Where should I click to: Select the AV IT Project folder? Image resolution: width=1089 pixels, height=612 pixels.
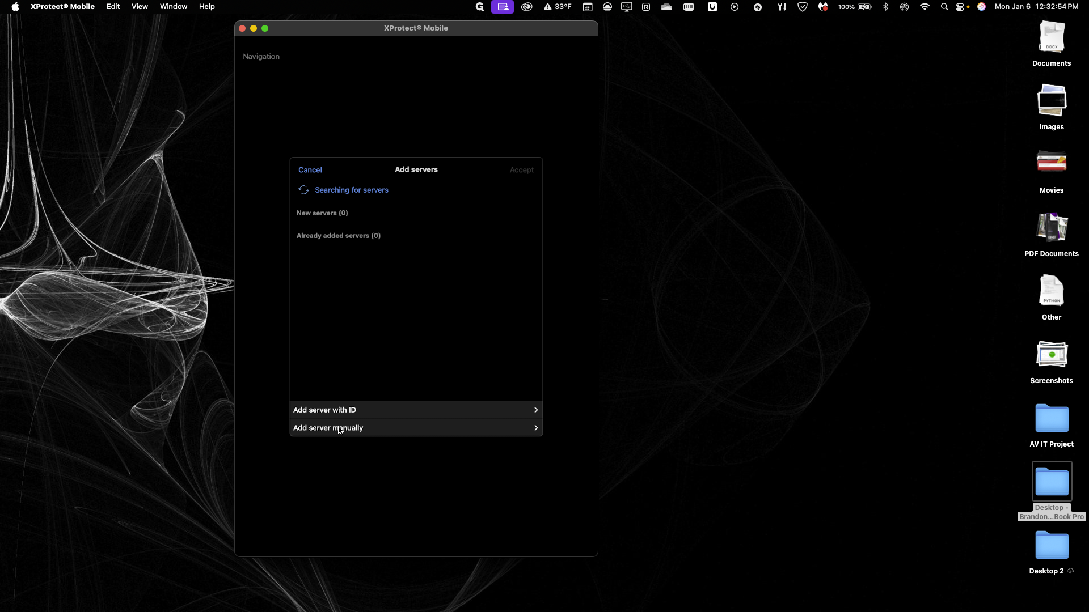[1052, 425]
